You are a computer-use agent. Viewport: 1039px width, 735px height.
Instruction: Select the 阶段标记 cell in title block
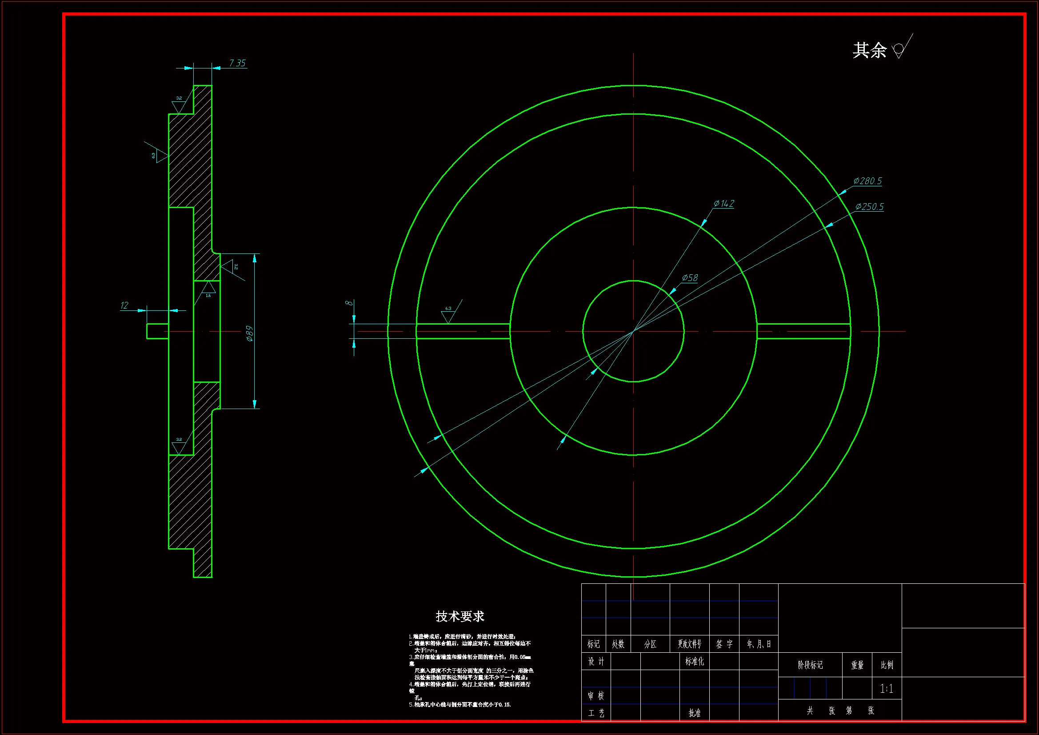pos(810,665)
